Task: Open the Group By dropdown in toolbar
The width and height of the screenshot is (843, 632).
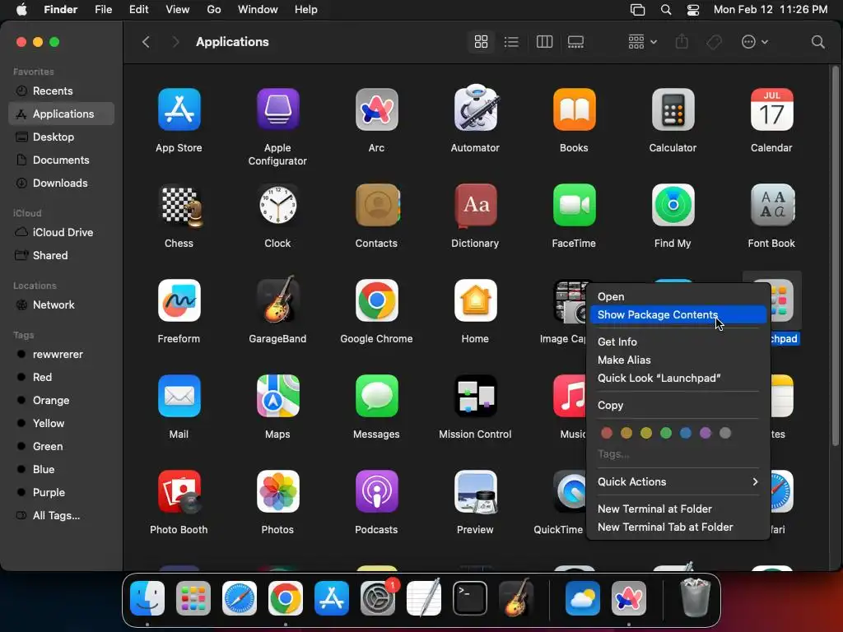Action: coord(642,42)
